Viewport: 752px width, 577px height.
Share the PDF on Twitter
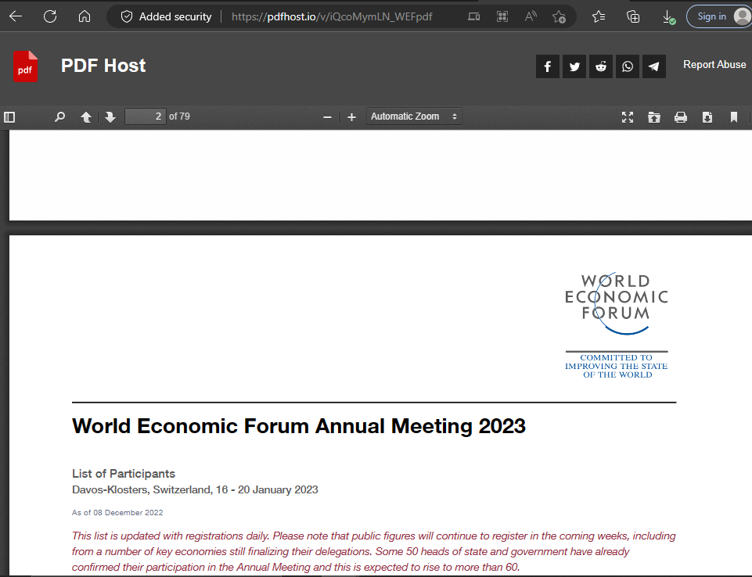pos(574,66)
